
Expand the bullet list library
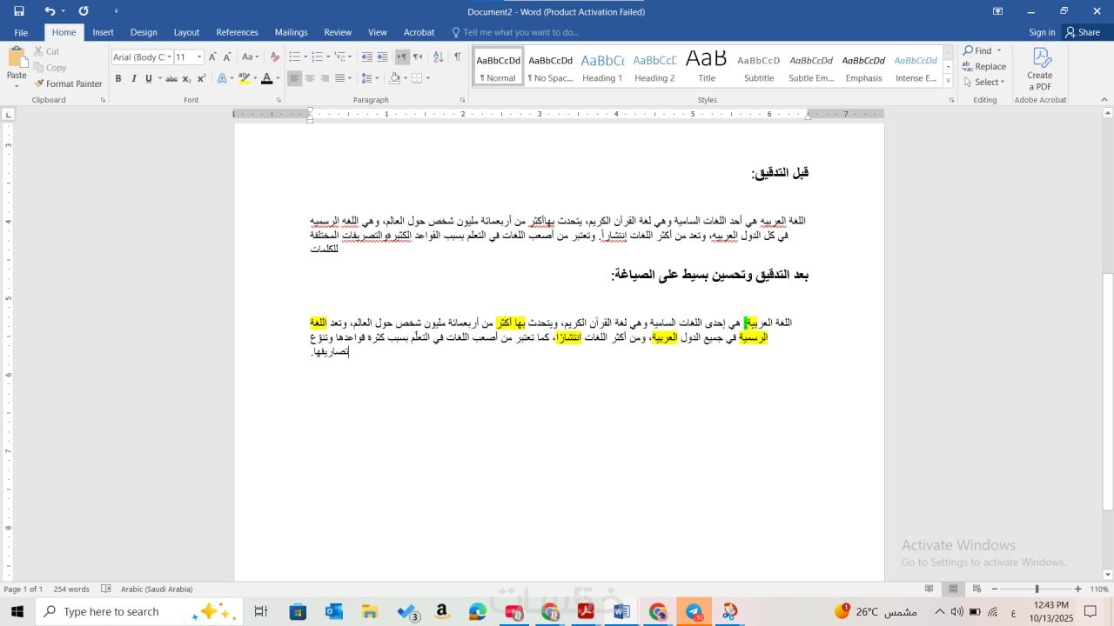pyautogui.click(x=304, y=57)
